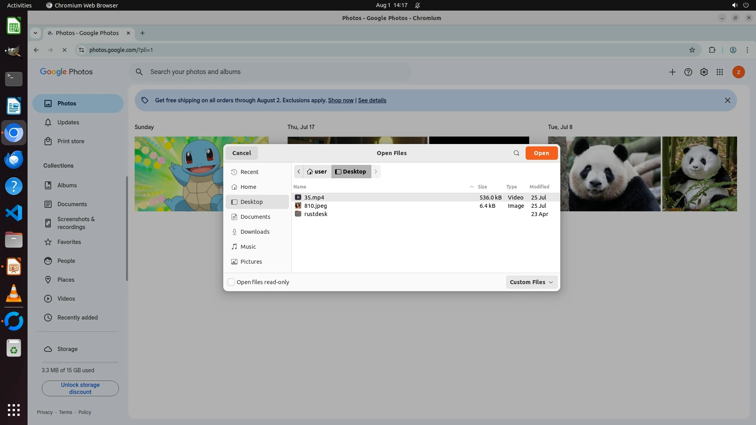Bookmark page with the star icon
756x425 pixels.
coord(692,50)
